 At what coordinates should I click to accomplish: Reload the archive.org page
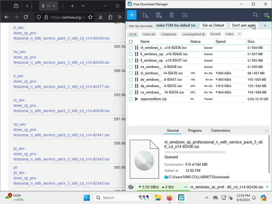26,17
